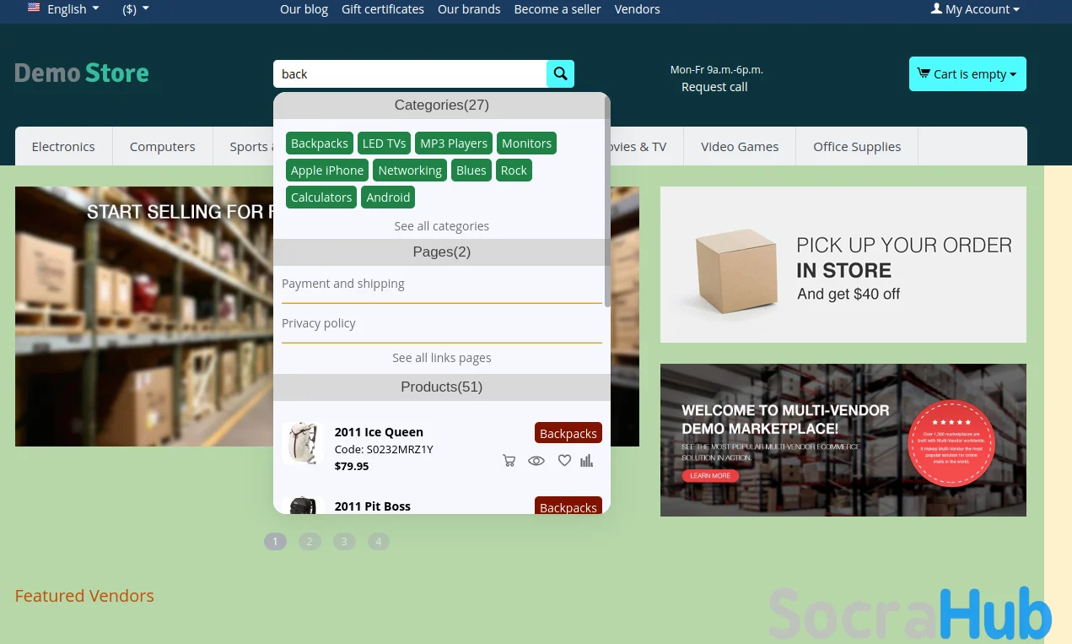Expand the Cart is empty dropdown
The image size is (1072, 644).
pyautogui.click(x=967, y=74)
